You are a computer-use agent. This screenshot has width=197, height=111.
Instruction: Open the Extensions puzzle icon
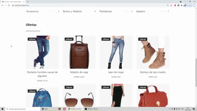coord(182,6)
